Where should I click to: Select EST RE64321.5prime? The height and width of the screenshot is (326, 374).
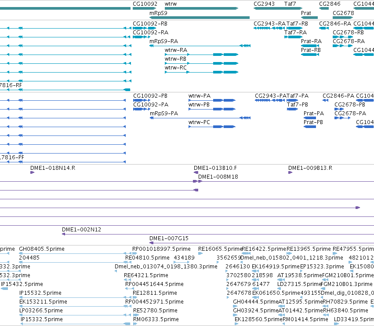(146, 275)
